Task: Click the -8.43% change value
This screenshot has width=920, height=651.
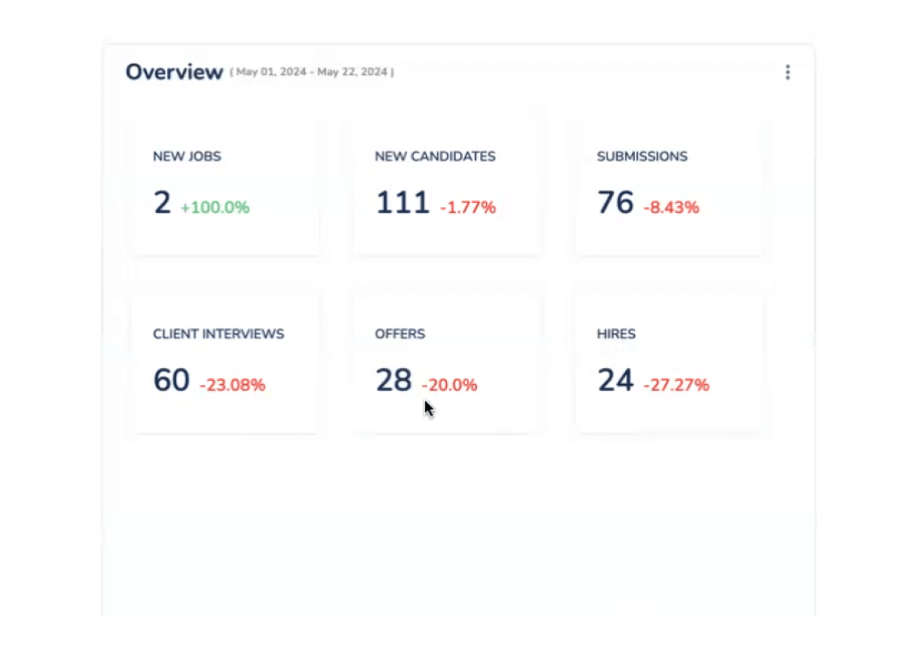Action: click(671, 207)
